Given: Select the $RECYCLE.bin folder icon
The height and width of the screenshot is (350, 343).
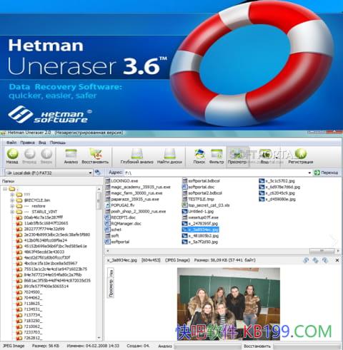Looking at the screenshot, I should pyautogui.click(x=19, y=200).
